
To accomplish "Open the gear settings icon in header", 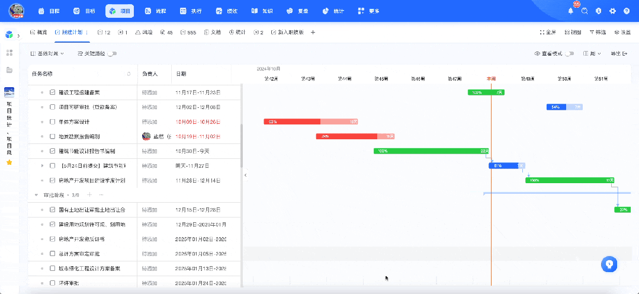I will [x=612, y=11].
